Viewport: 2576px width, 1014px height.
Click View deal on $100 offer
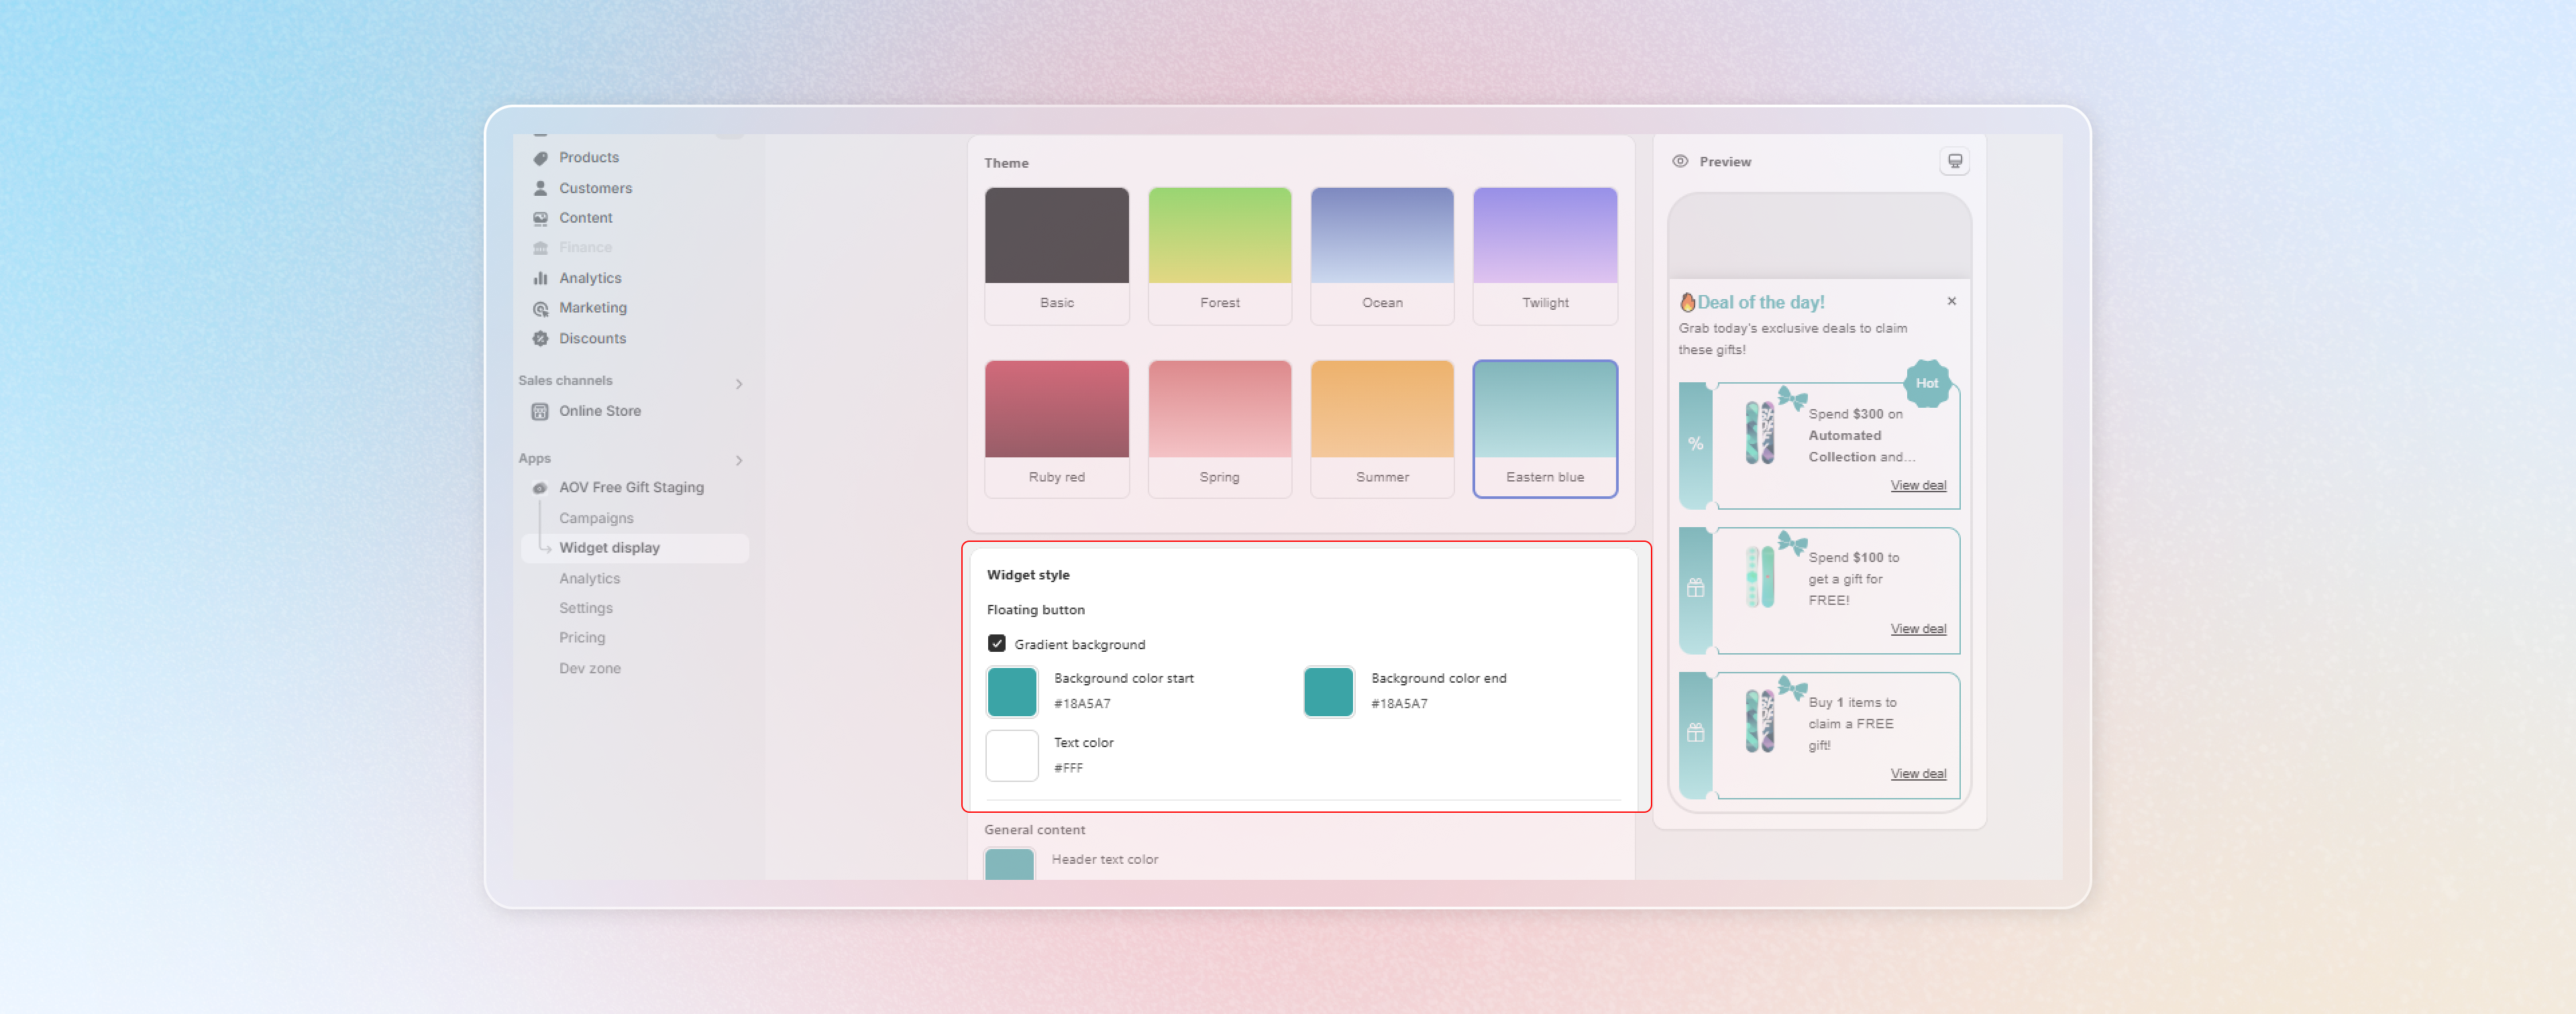coord(1917,629)
